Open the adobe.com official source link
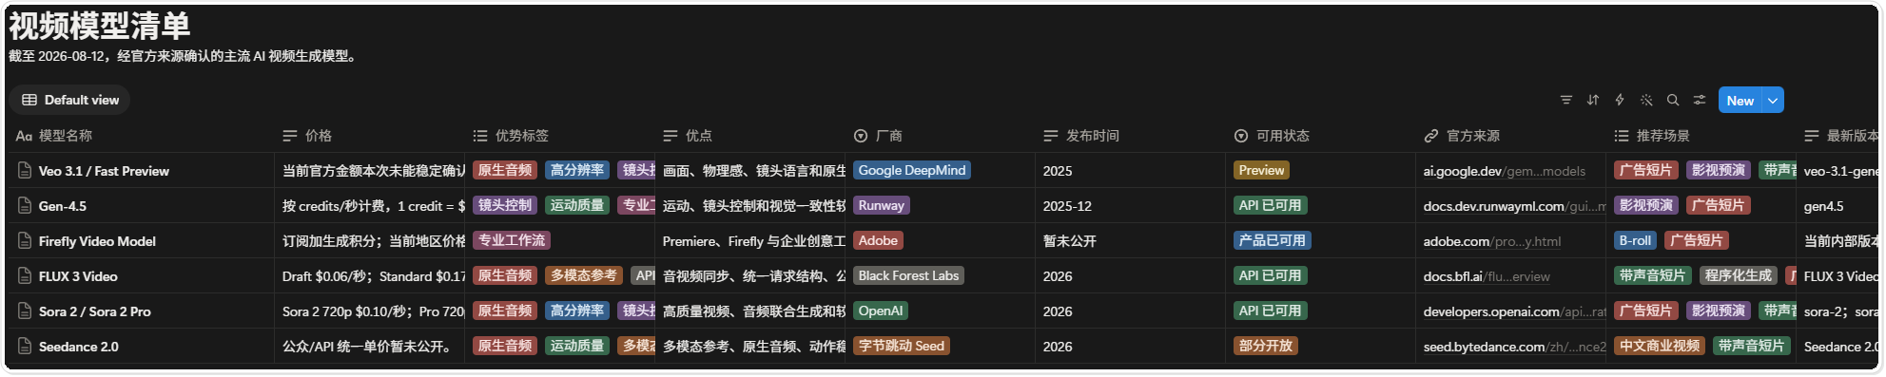 click(x=1491, y=241)
